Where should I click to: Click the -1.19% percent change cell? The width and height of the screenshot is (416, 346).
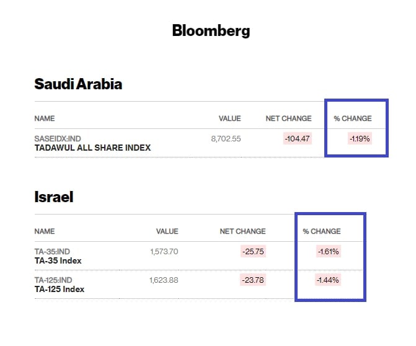coord(360,139)
